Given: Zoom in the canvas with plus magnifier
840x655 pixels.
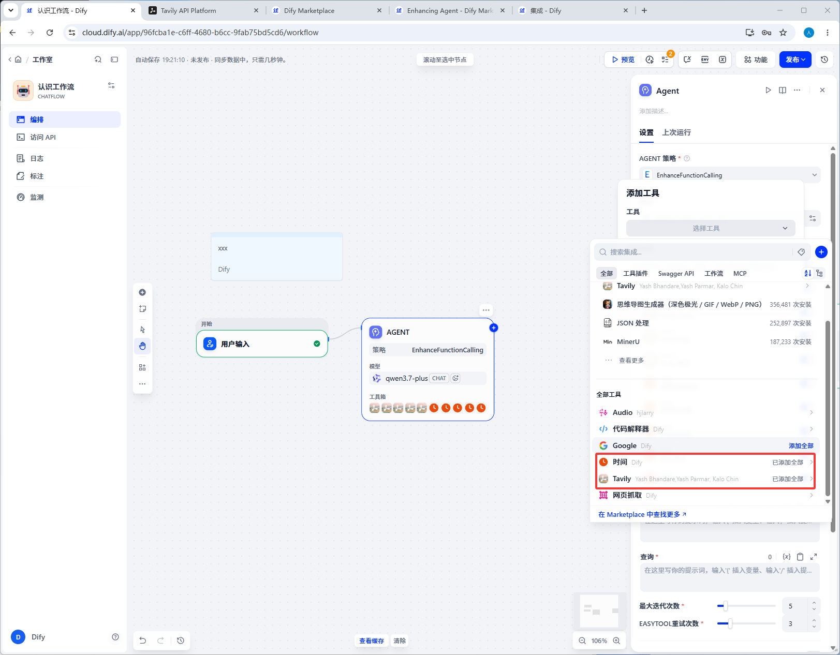Looking at the screenshot, I should click(616, 641).
